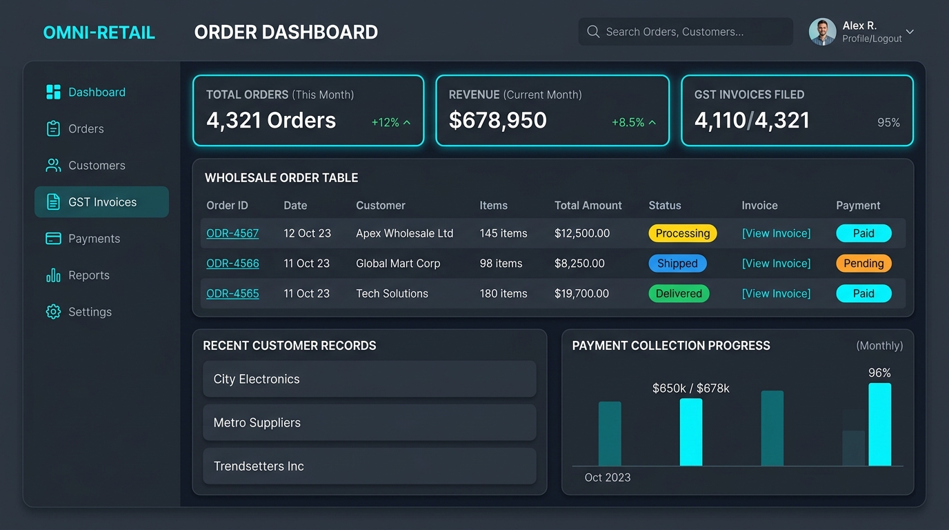The height and width of the screenshot is (530, 949).
Task: Click the 96% bright cyan bar
Action: pyautogui.click(x=879, y=424)
